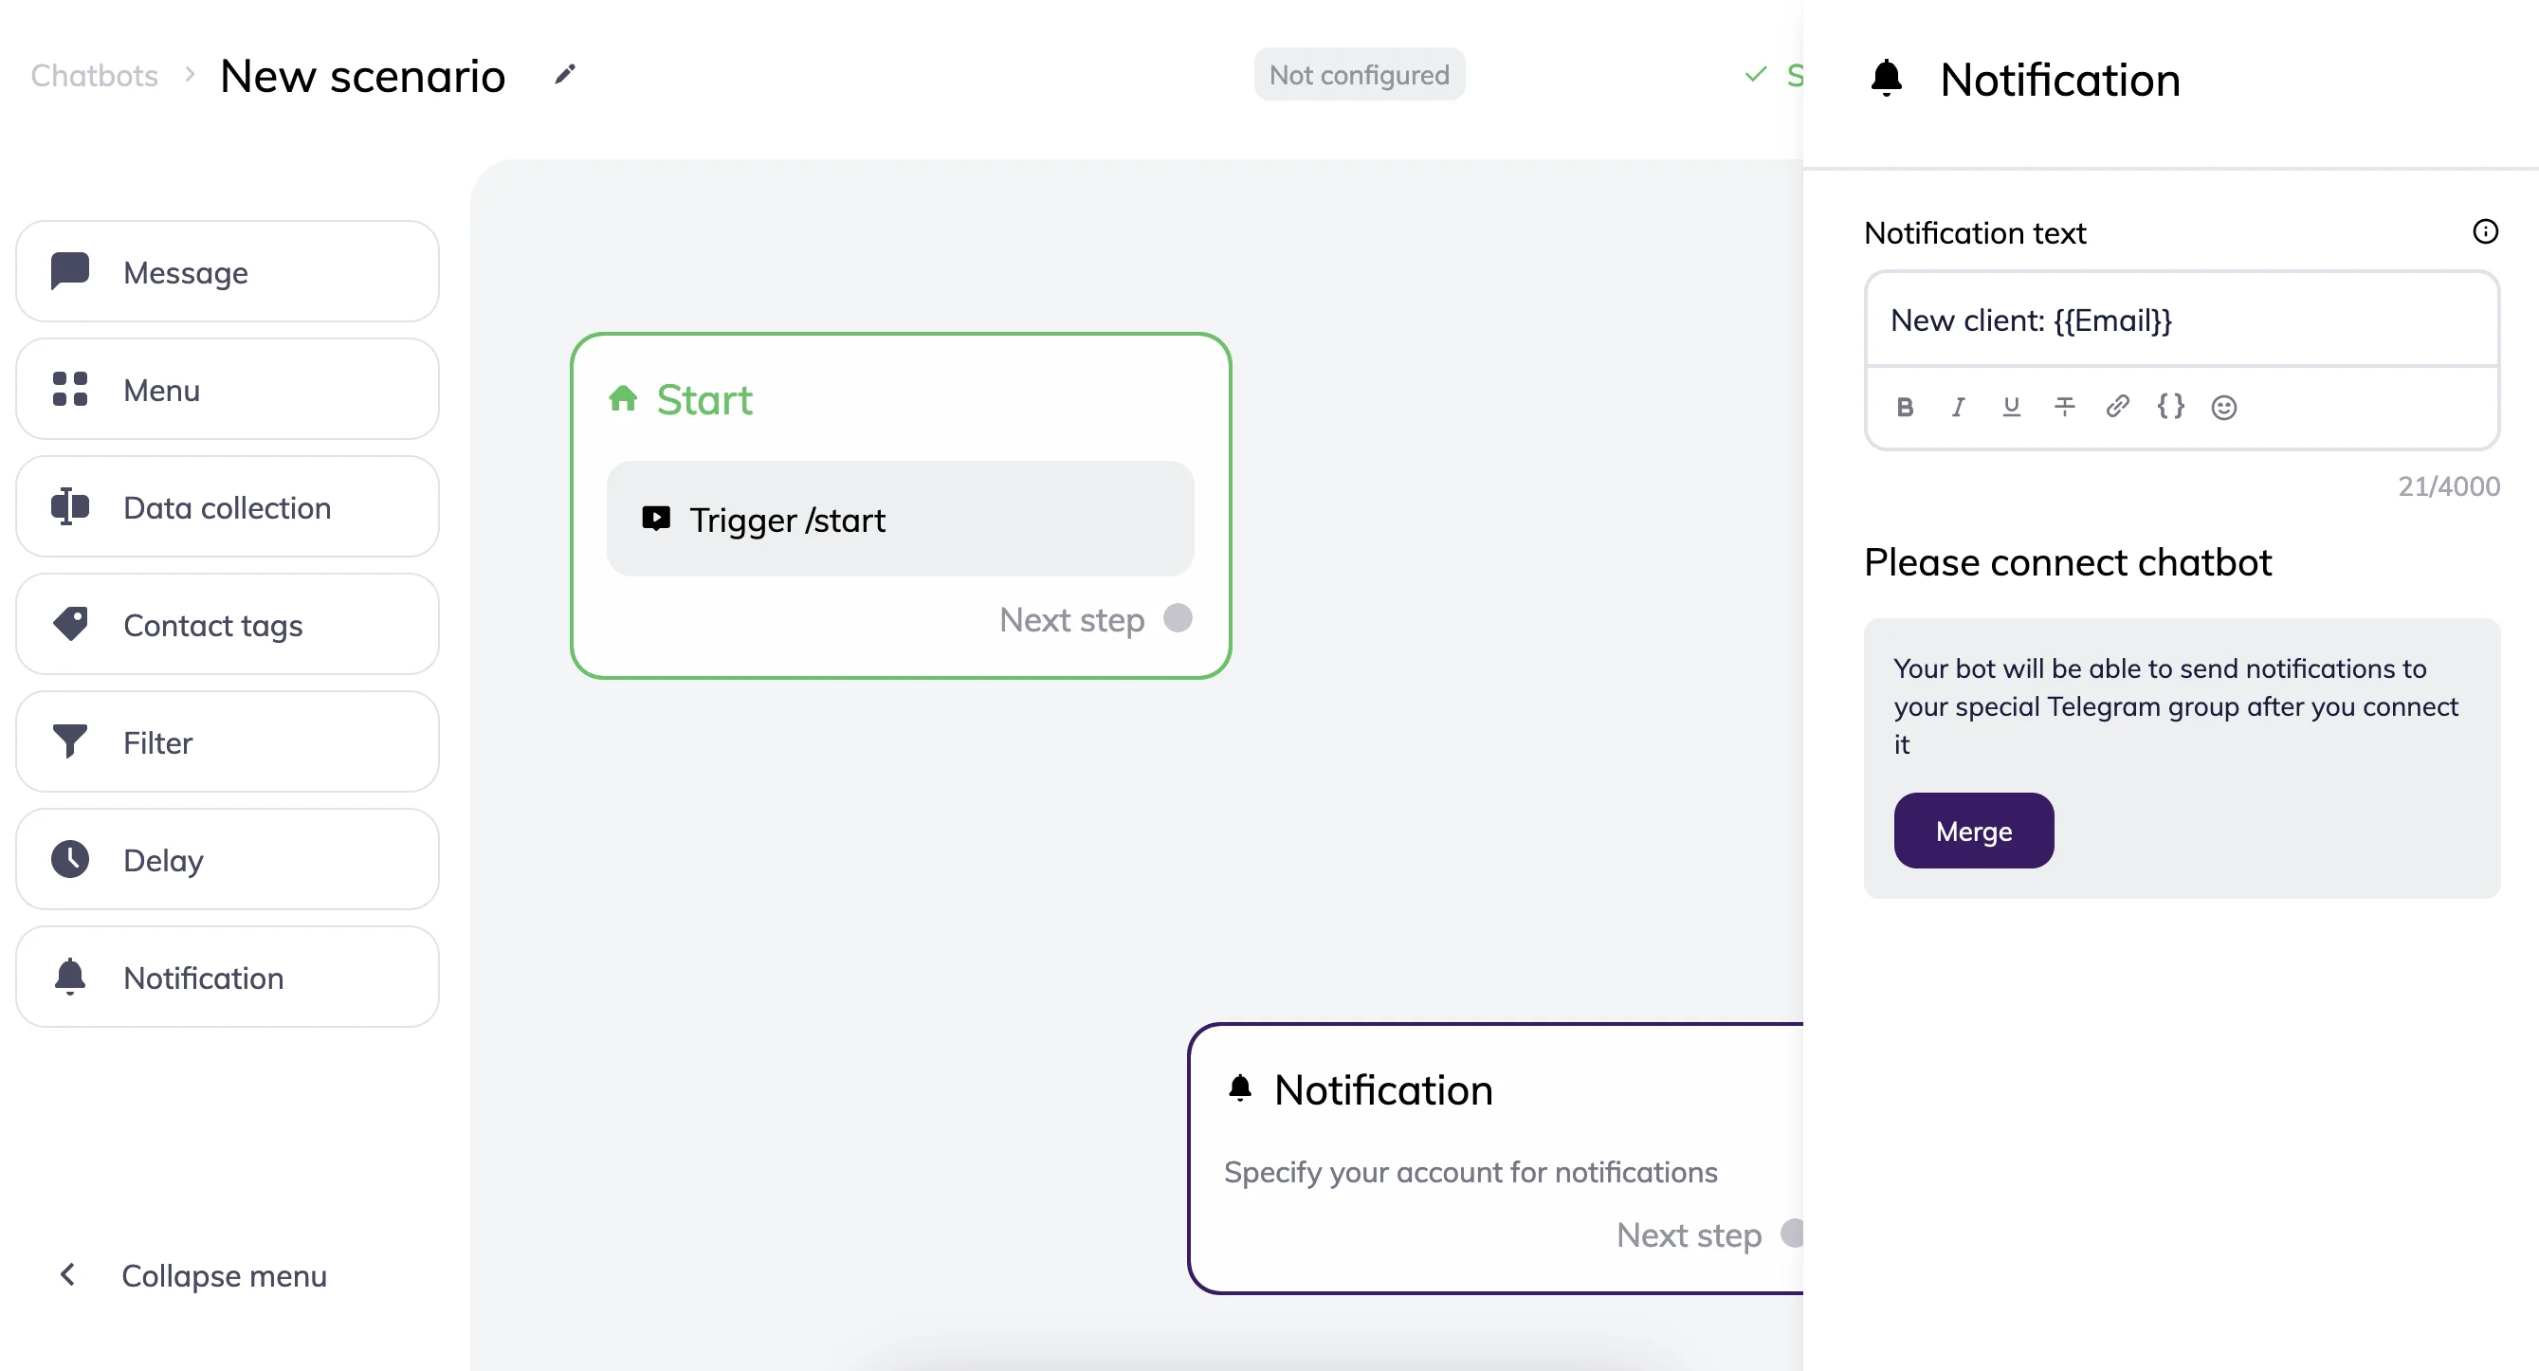Add a Data collection block
This screenshot has width=2539, height=1371.
[x=228, y=505]
